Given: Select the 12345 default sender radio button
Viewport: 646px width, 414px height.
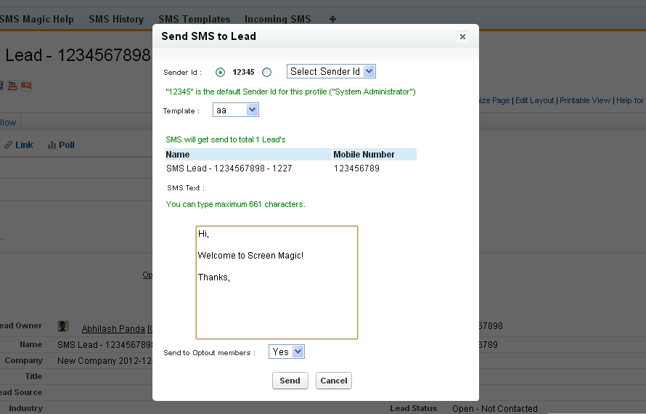Looking at the screenshot, I should [x=221, y=72].
